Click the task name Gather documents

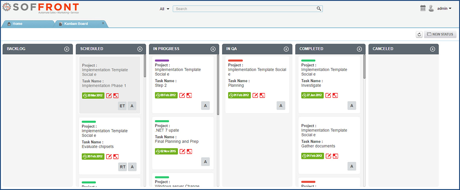[x=318, y=146]
